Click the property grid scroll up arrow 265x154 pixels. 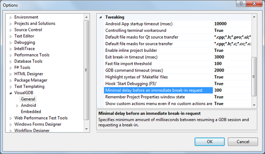[254, 17]
